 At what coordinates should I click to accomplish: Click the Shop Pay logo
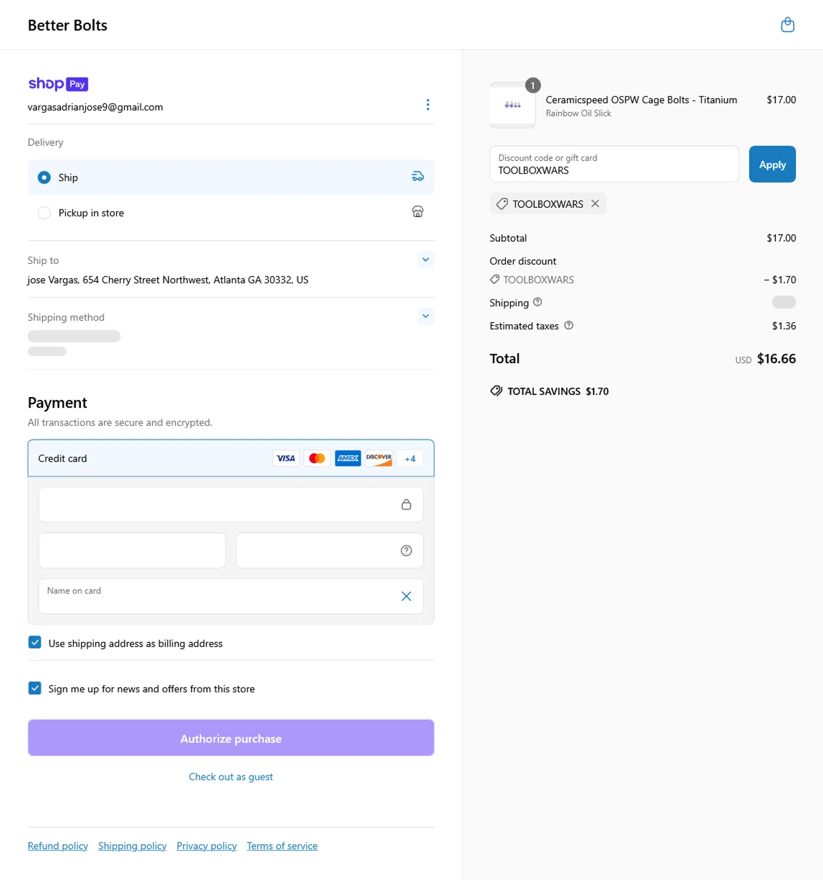pos(58,84)
